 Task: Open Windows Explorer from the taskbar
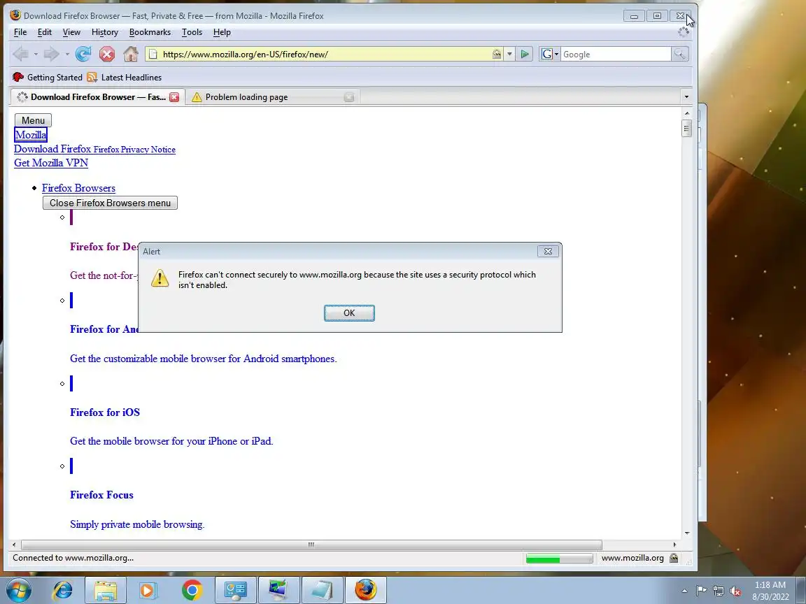(105, 589)
